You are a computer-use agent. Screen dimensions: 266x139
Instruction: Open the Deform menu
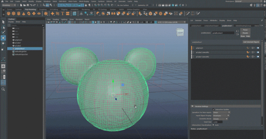109,1
